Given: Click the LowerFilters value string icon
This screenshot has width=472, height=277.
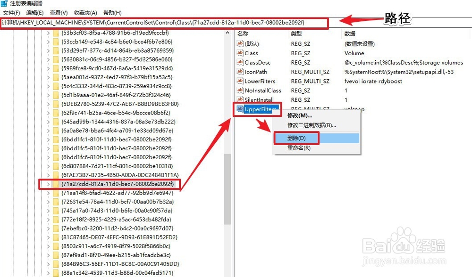Looking at the screenshot, I should 240,81.
